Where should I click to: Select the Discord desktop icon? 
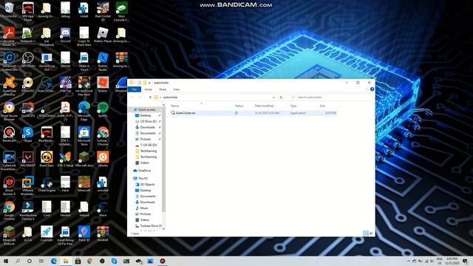pos(65,35)
